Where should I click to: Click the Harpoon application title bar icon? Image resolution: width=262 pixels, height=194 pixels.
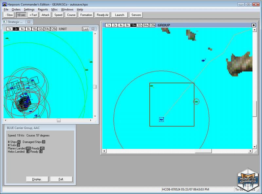tap(5, 5)
